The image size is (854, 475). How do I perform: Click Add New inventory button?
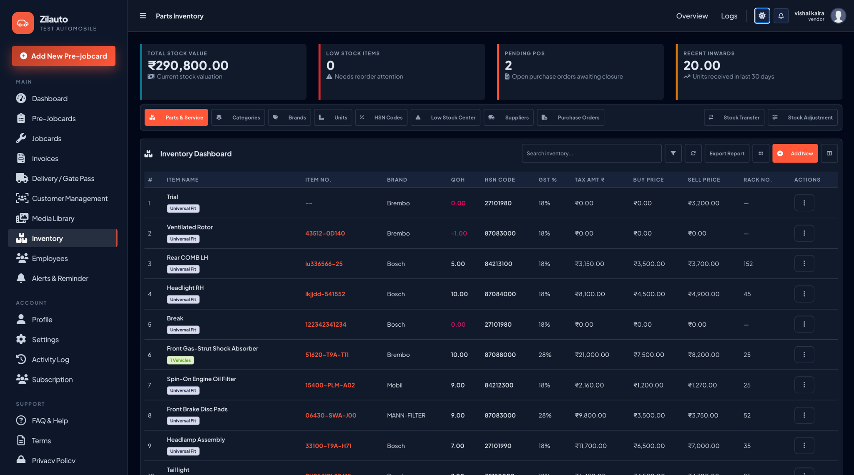point(795,153)
